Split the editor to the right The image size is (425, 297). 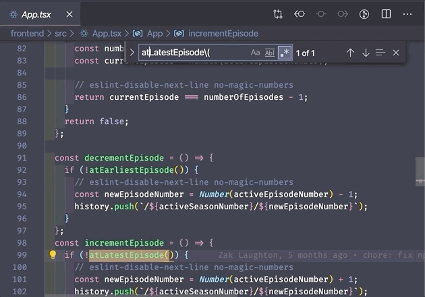pos(386,14)
